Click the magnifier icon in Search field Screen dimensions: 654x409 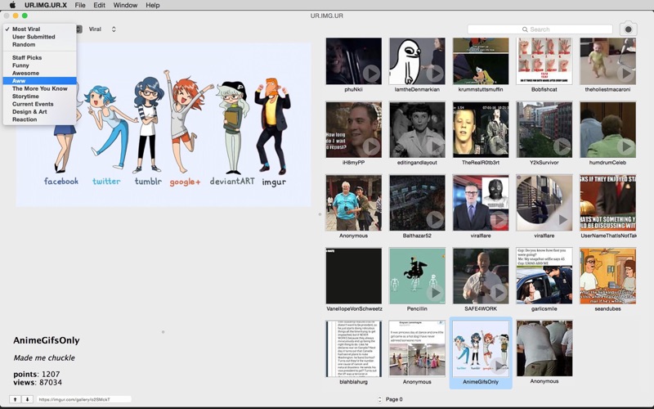click(x=525, y=29)
